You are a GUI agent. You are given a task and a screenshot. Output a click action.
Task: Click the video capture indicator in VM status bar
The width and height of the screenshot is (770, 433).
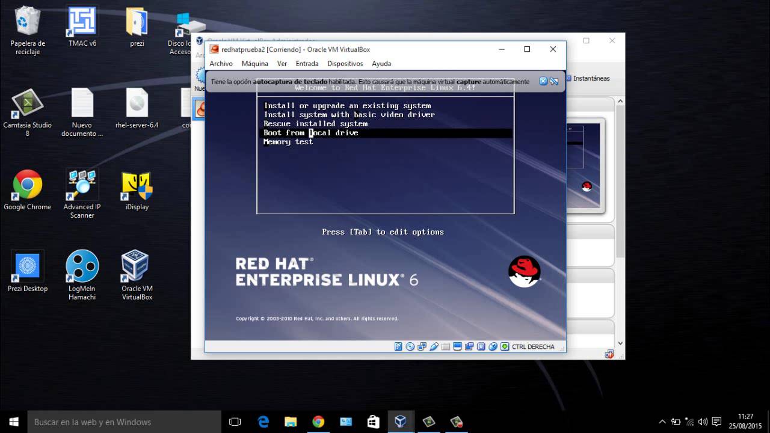pos(469,346)
